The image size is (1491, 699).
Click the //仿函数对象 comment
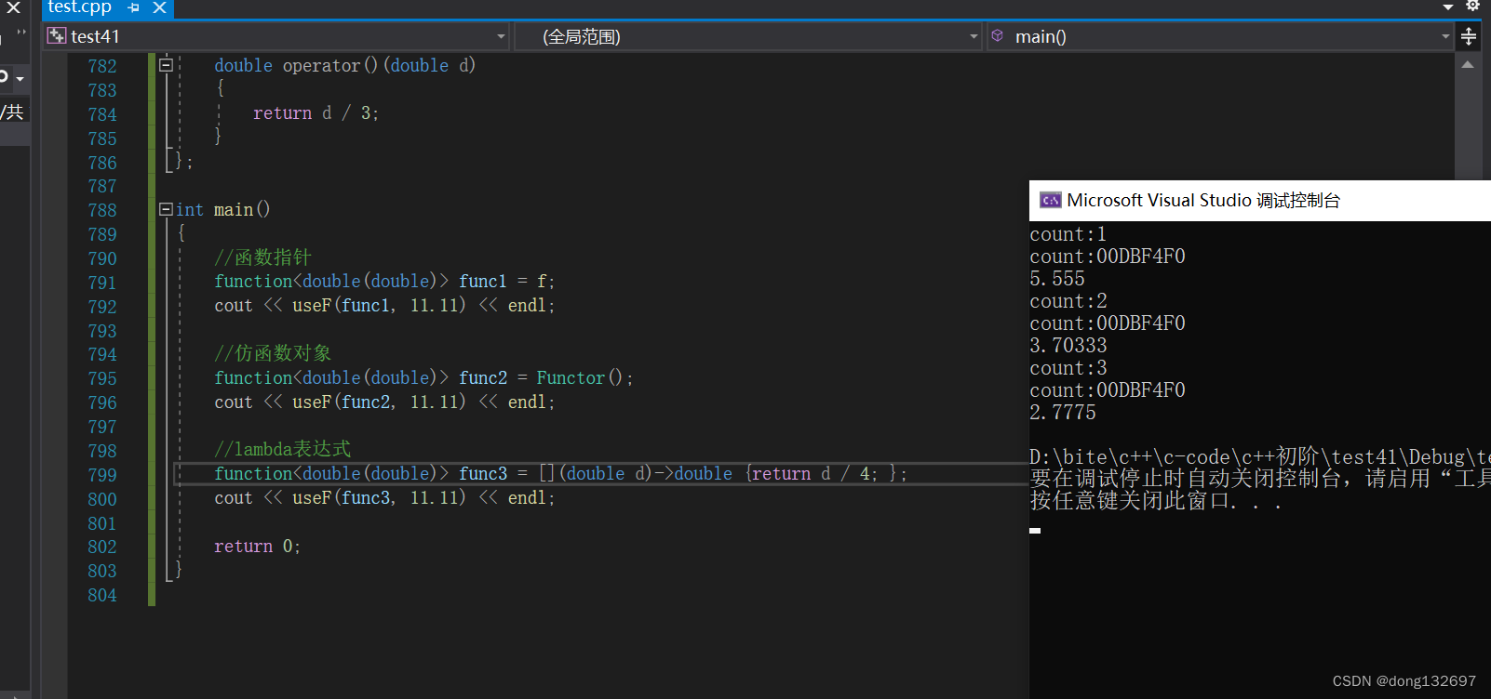(x=273, y=353)
